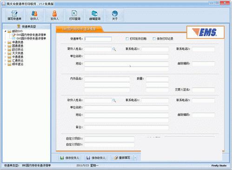Image resolution: width=232 pixels, height=170 pixels.
Task: Open the 收件人 recipients toolbar icon
Action: (x=34, y=15)
